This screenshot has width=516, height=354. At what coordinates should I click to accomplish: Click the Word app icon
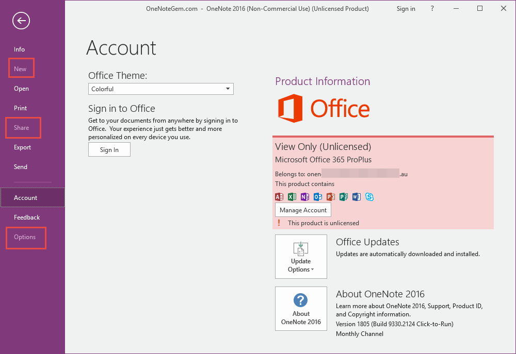click(x=356, y=196)
